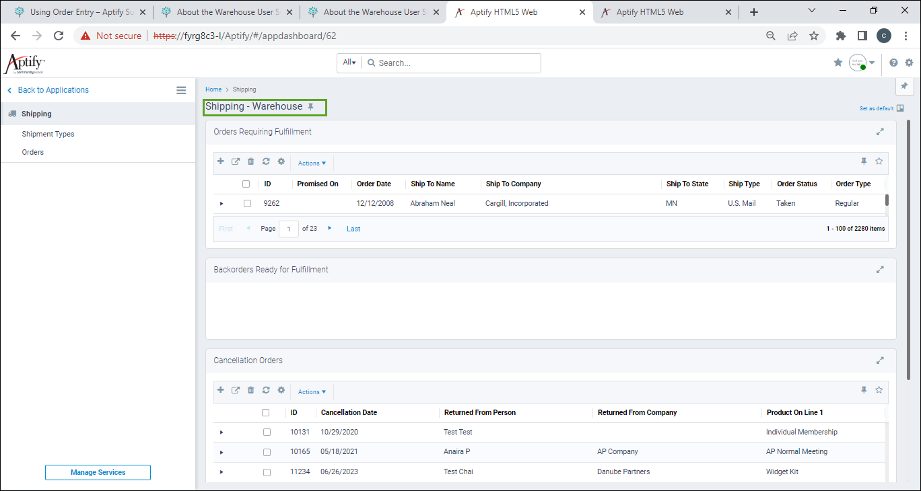
Task: Check the checkbox for cancellation 11234
Action: [267, 472]
